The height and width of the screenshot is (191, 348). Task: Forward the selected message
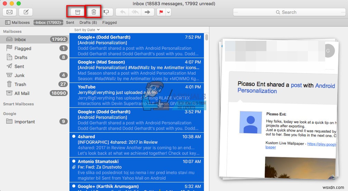click(x=147, y=12)
